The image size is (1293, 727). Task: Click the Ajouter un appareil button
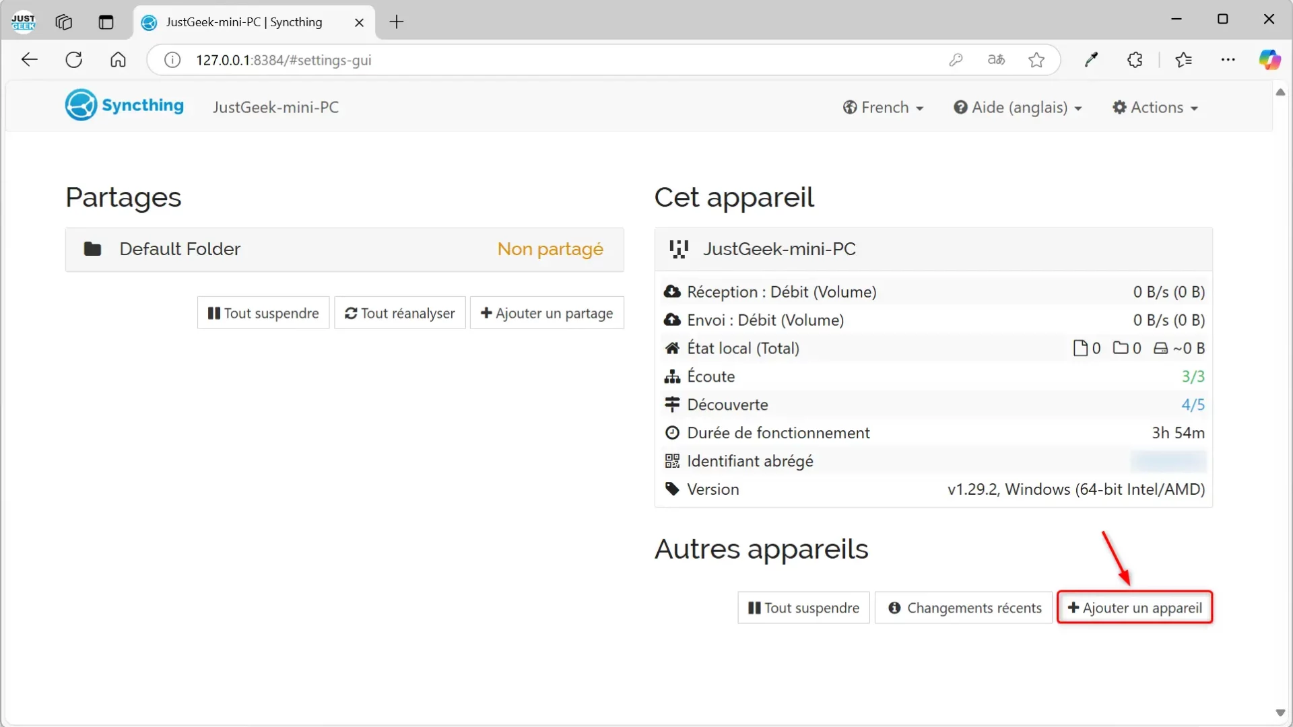[x=1135, y=608]
